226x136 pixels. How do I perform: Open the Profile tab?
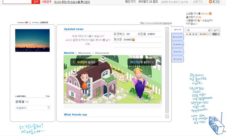178,37
